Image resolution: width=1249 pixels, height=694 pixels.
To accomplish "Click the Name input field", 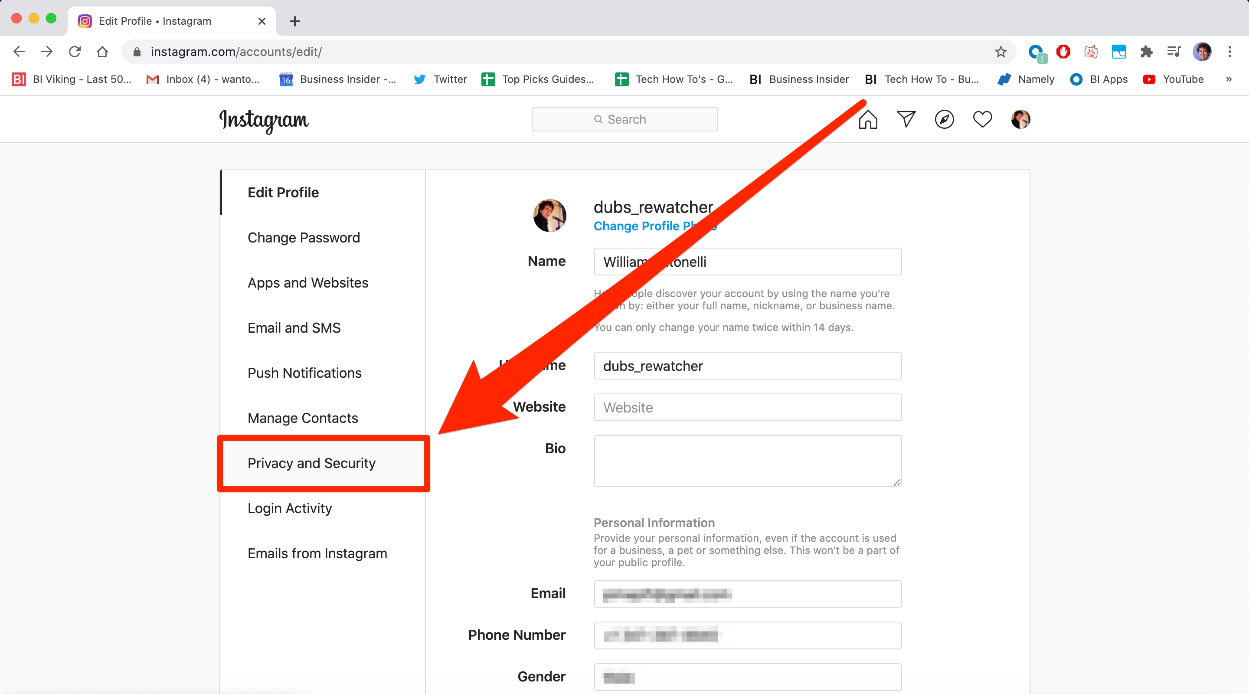I will click(x=748, y=262).
